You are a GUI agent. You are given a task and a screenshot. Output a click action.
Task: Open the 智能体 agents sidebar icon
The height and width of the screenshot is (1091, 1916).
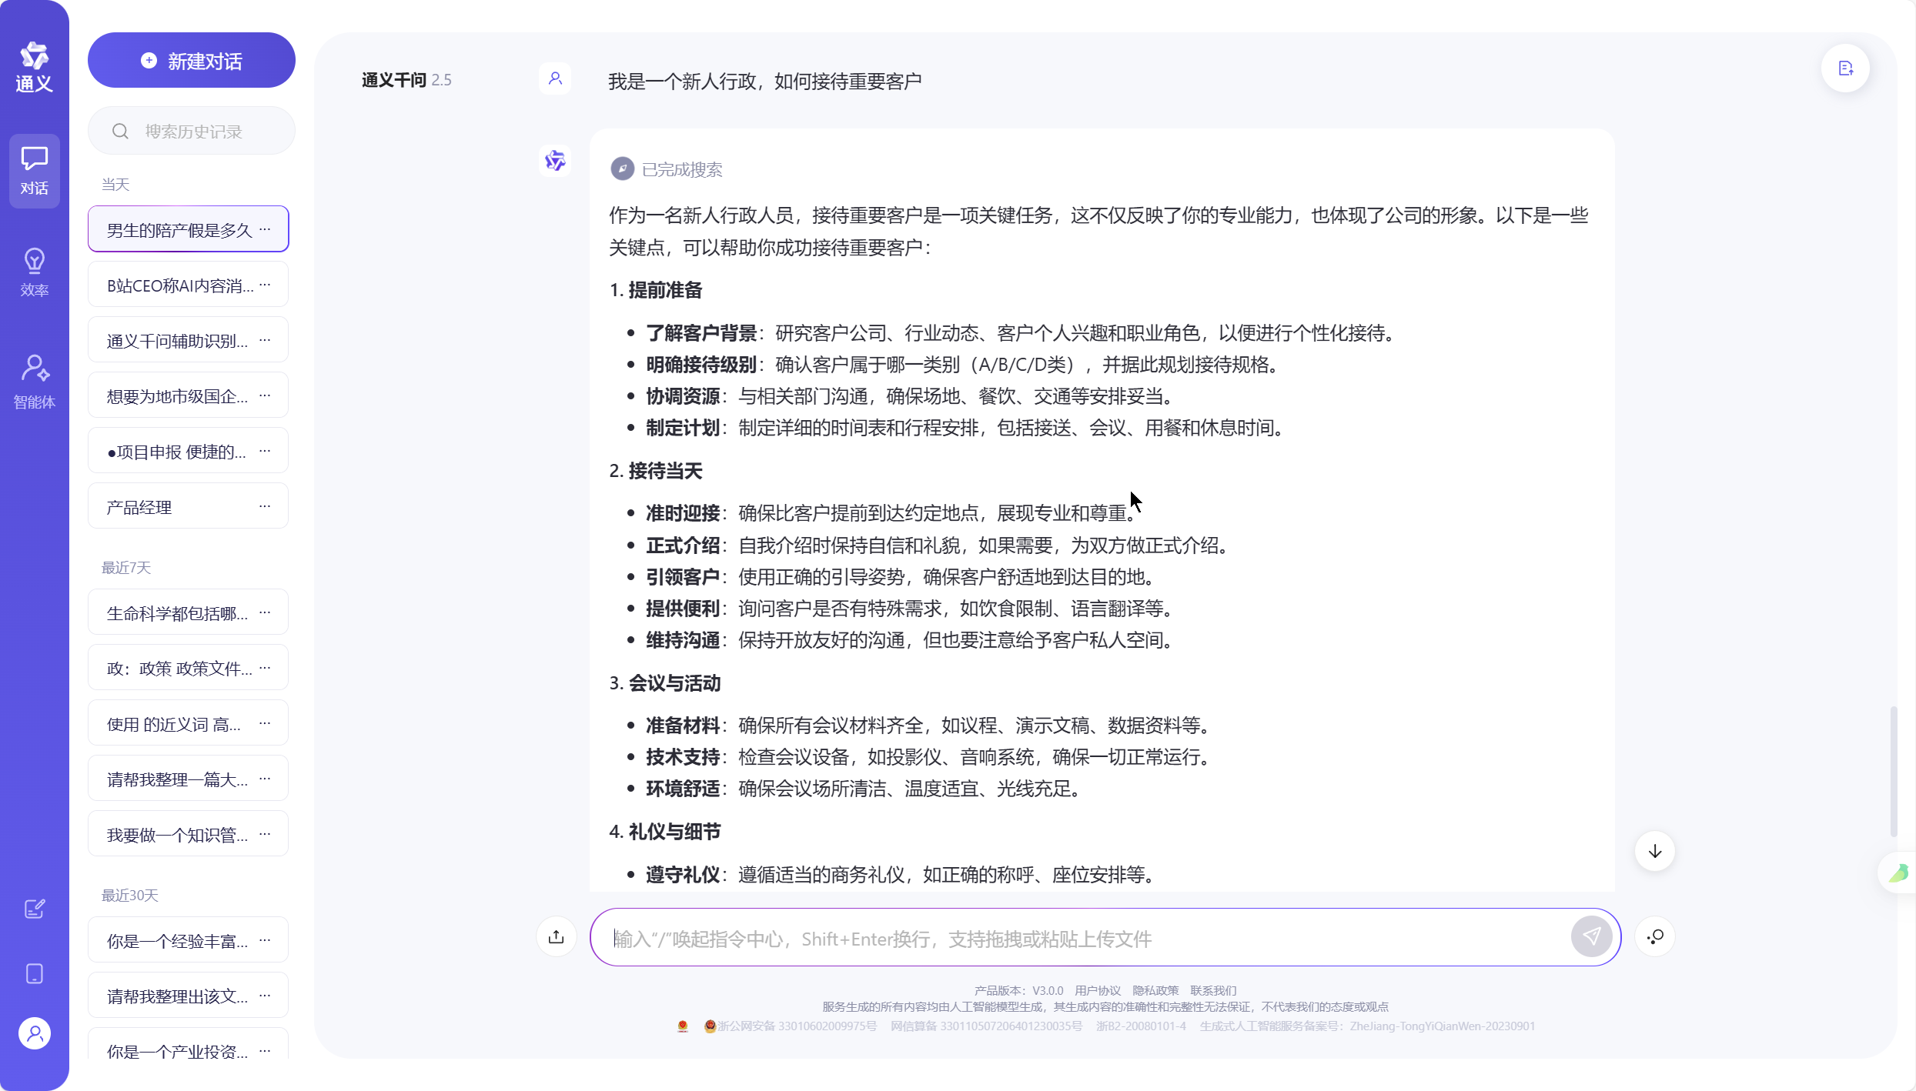(34, 381)
